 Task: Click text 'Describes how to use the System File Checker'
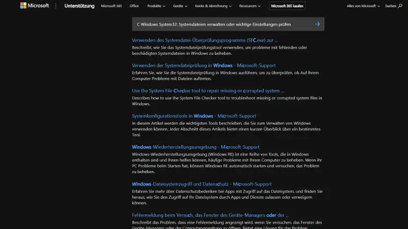[x=227, y=101]
